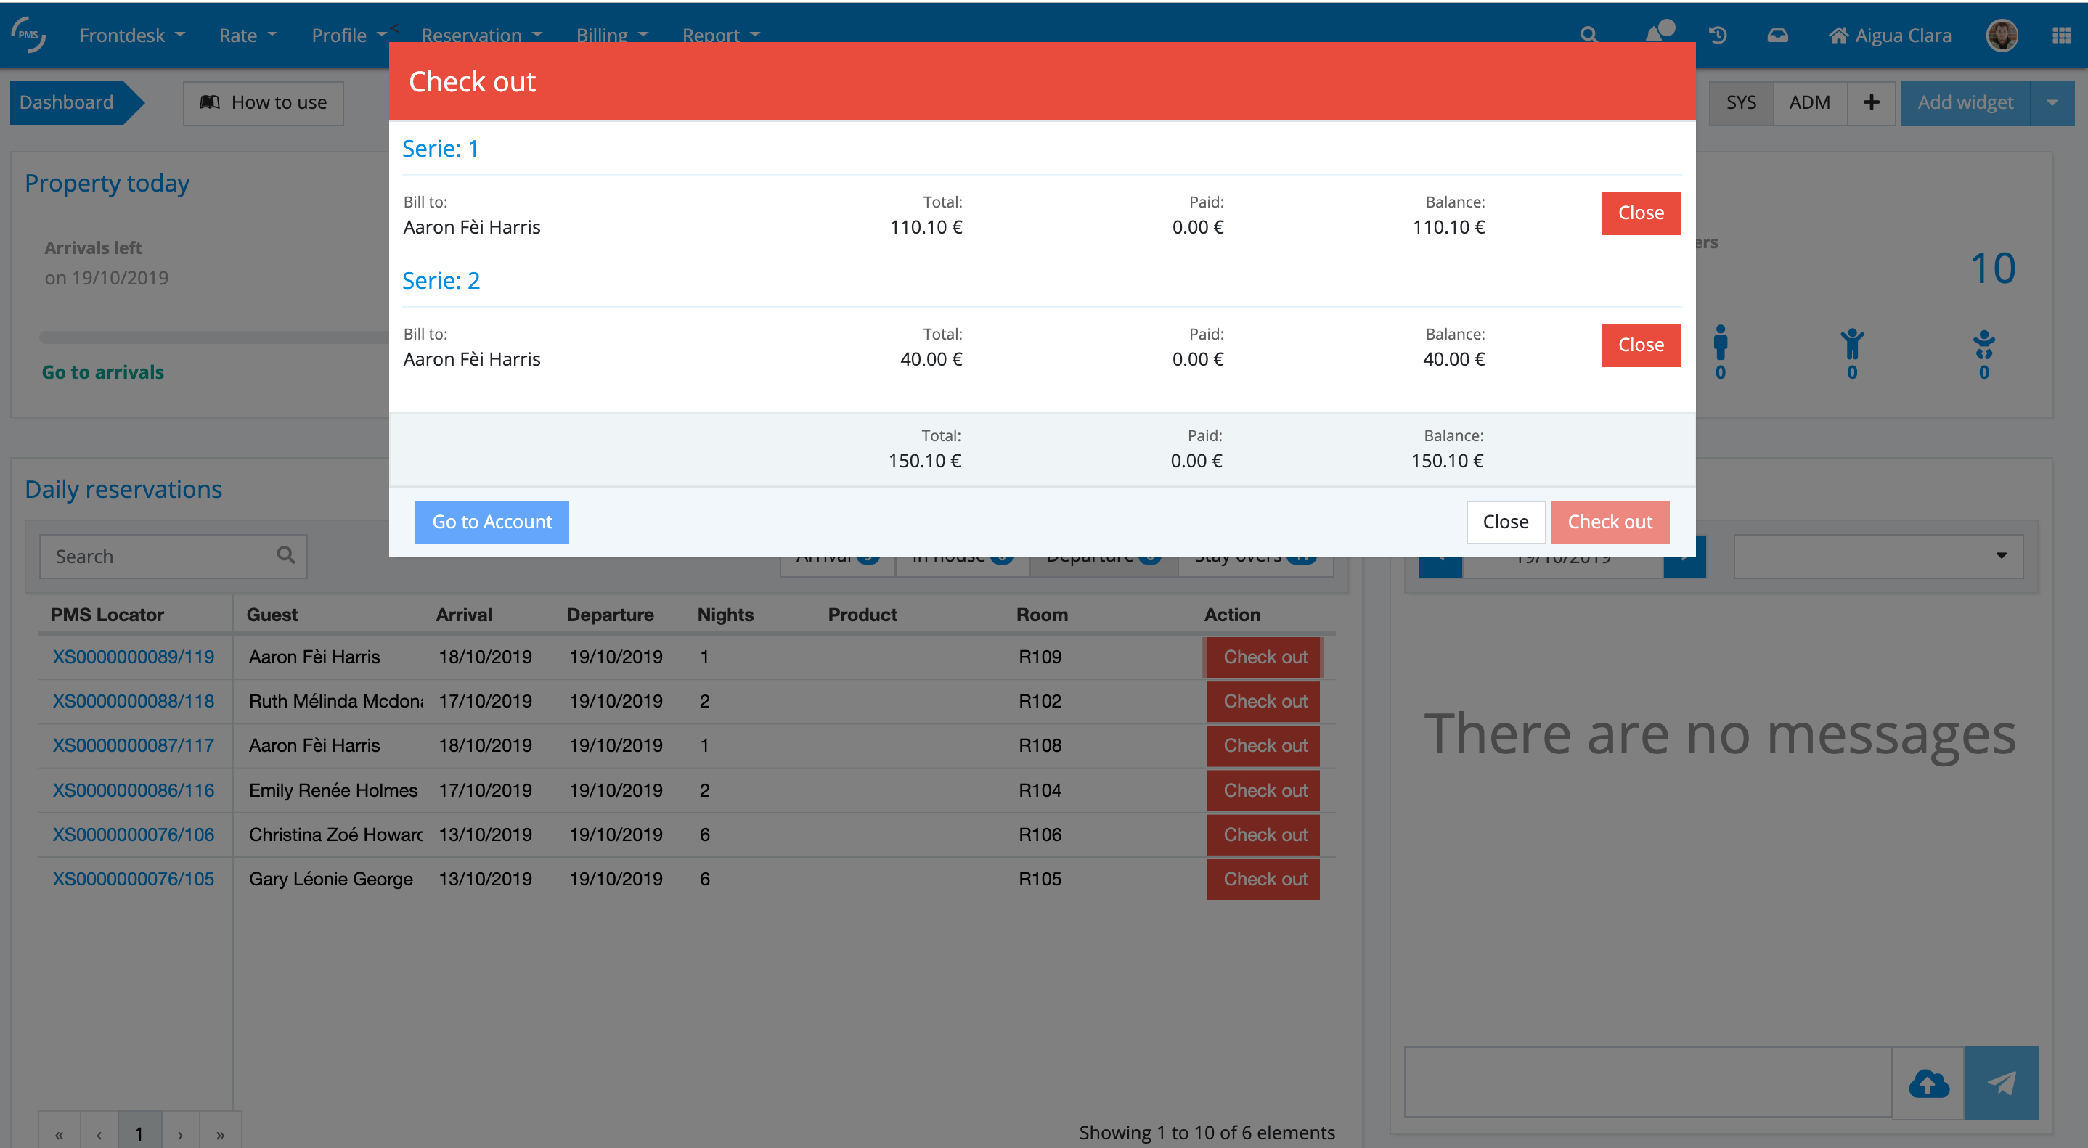2088x1148 pixels.
Task: Expand the Add widget dropdown arrow
Action: [2052, 103]
